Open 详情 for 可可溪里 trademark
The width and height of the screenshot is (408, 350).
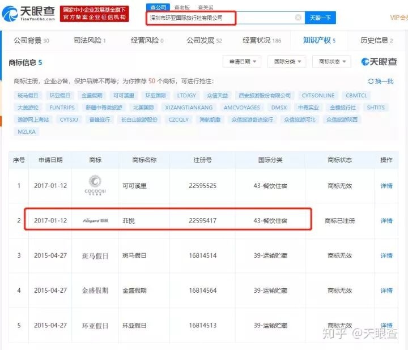tap(386, 186)
